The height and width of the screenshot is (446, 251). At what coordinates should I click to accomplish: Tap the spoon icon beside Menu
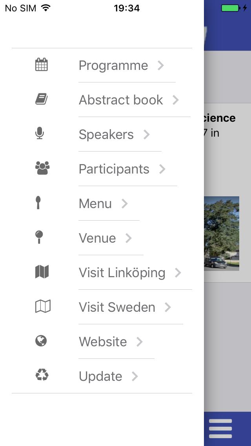(38, 203)
